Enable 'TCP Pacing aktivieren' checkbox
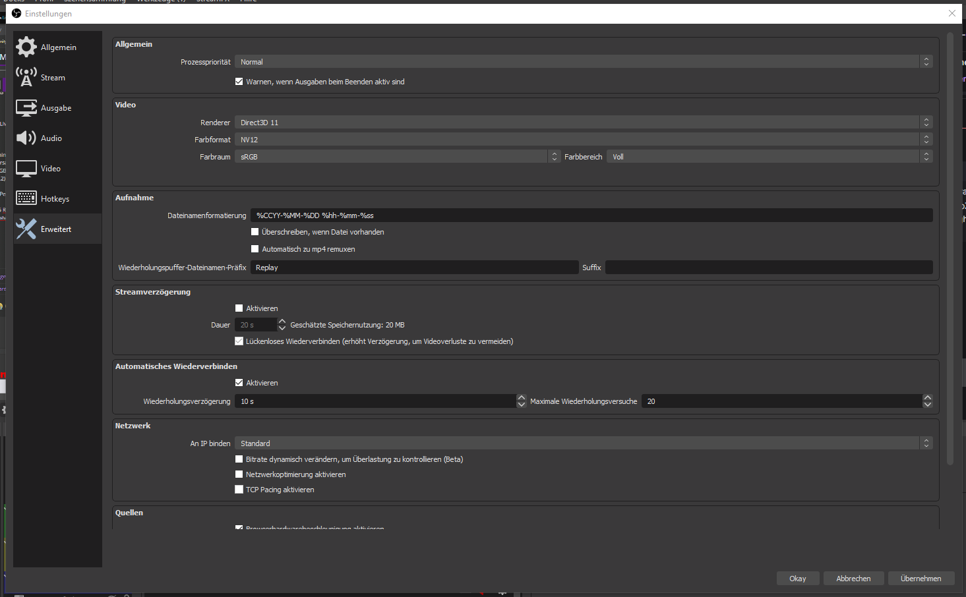 point(239,490)
